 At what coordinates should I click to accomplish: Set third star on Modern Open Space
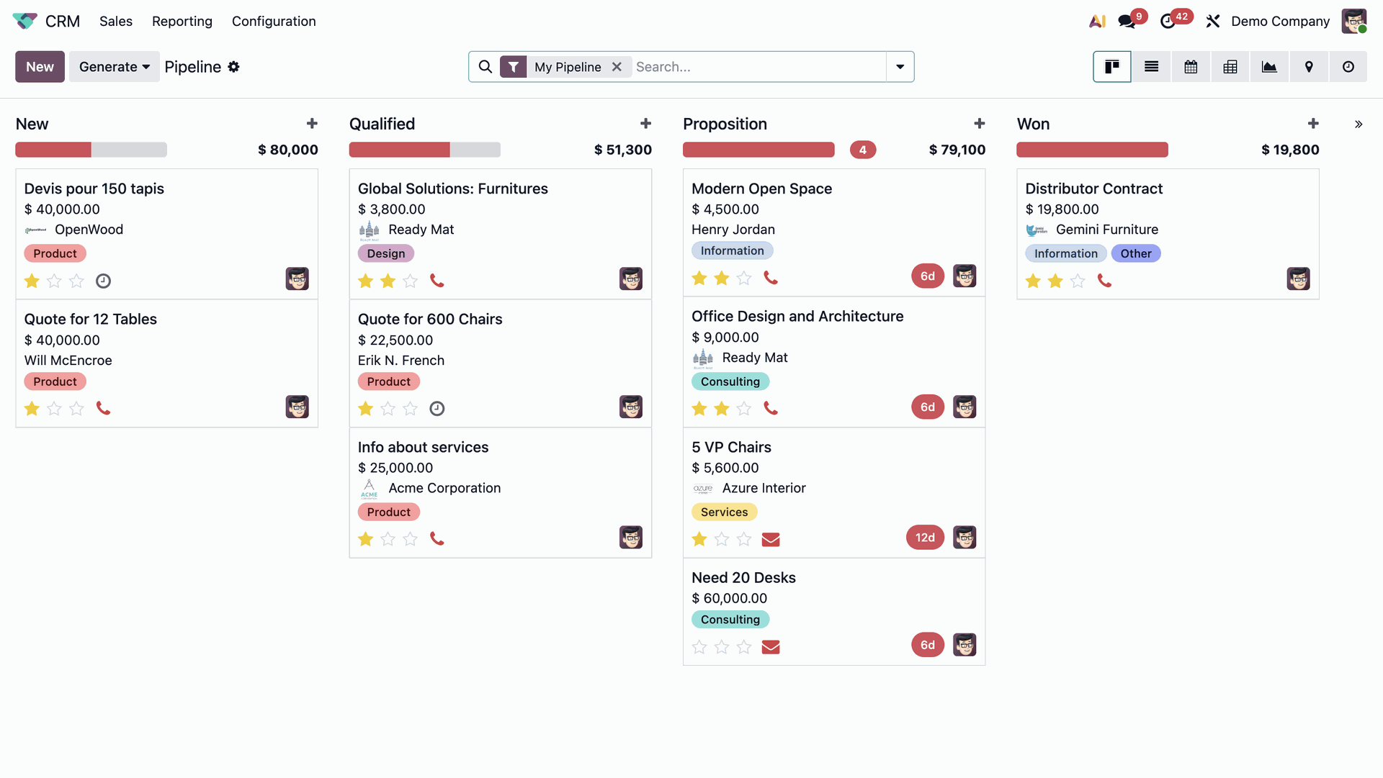click(744, 278)
